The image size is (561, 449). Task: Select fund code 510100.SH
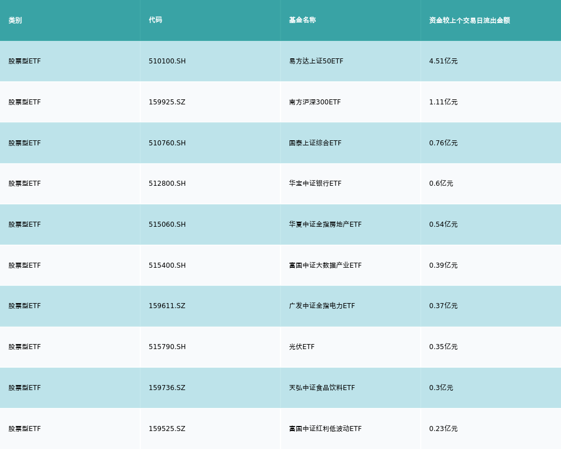pos(167,61)
